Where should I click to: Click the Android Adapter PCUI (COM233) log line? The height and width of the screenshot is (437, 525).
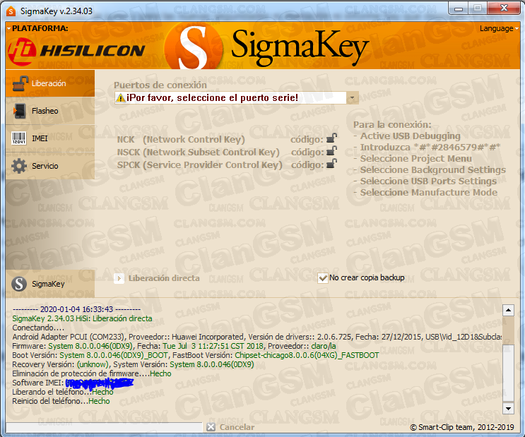tap(256, 337)
